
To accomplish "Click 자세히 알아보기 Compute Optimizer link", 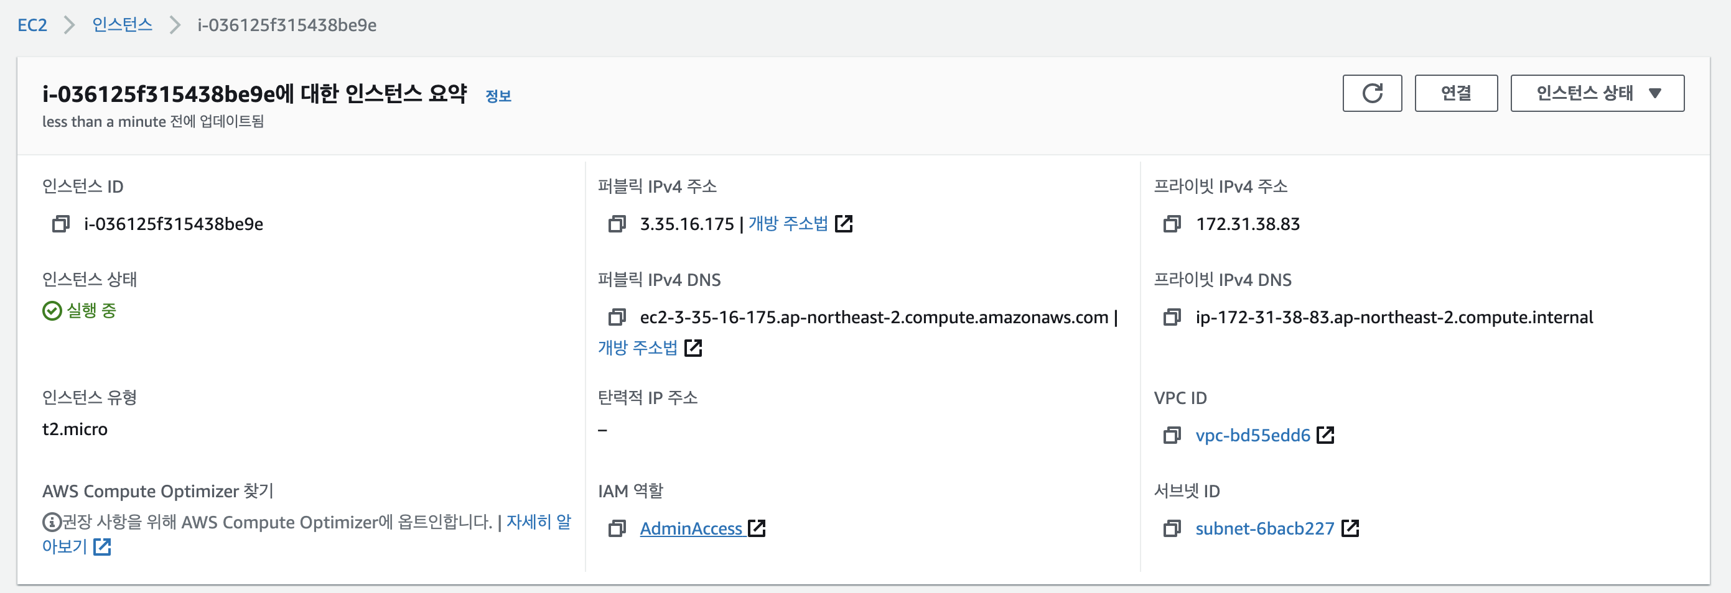I will point(538,522).
